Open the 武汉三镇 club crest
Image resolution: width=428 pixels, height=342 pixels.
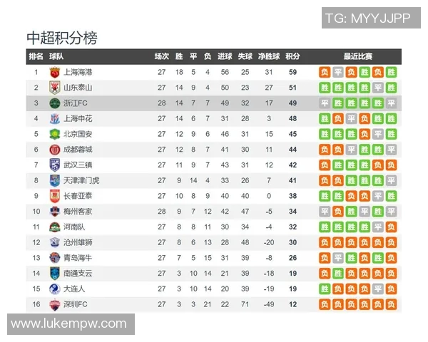coord(55,165)
